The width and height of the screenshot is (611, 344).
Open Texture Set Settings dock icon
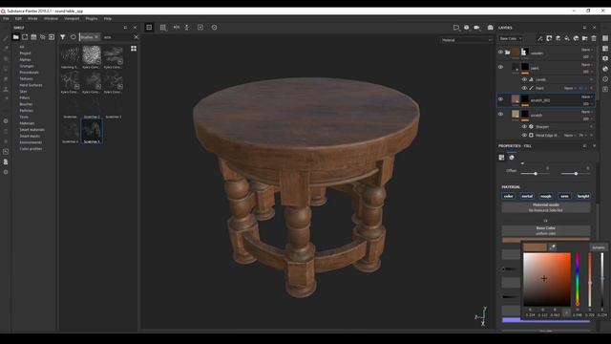[x=605, y=49]
